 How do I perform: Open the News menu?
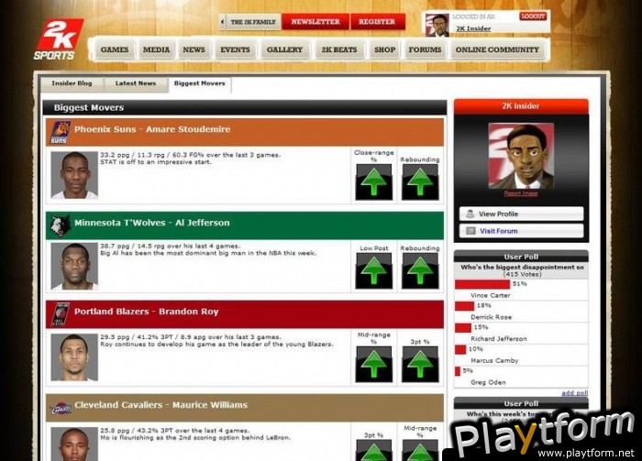tap(194, 49)
